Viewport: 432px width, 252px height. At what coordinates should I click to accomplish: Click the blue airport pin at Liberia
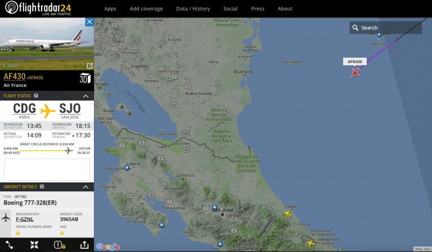[x=127, y=168]
